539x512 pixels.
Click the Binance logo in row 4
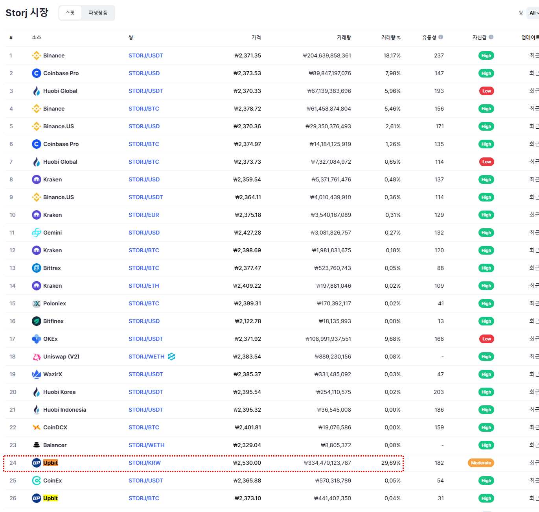pyautogui.click(x=37, y=109)
